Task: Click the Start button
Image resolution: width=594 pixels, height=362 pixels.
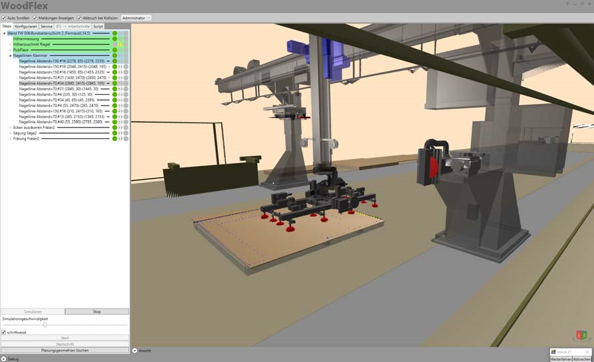Action: pyautogui.click(x=65, y=338)
